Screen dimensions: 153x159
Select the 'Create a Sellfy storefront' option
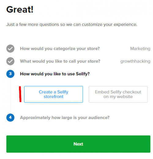point(54,94)
